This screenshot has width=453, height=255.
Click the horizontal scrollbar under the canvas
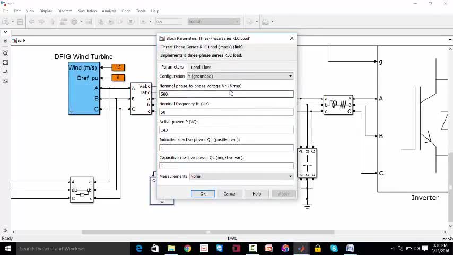[x=208, y=232]
